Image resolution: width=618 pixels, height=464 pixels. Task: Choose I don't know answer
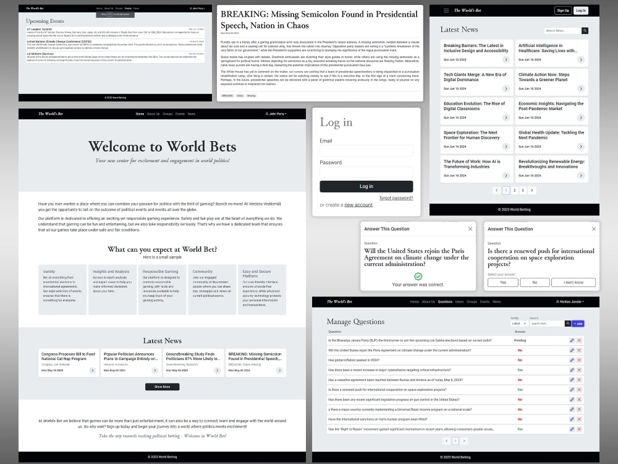[x=574, y=283]
